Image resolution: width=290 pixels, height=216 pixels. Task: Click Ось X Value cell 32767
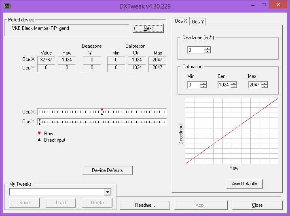coord(46,60)
